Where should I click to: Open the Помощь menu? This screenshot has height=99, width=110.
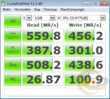tap(50, 9)
